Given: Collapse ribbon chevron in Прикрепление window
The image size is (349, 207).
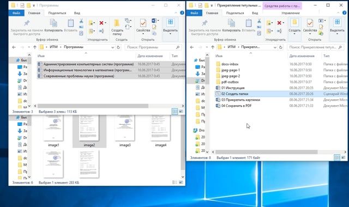Looking at the screenshot, I should (x=338, y=13).
